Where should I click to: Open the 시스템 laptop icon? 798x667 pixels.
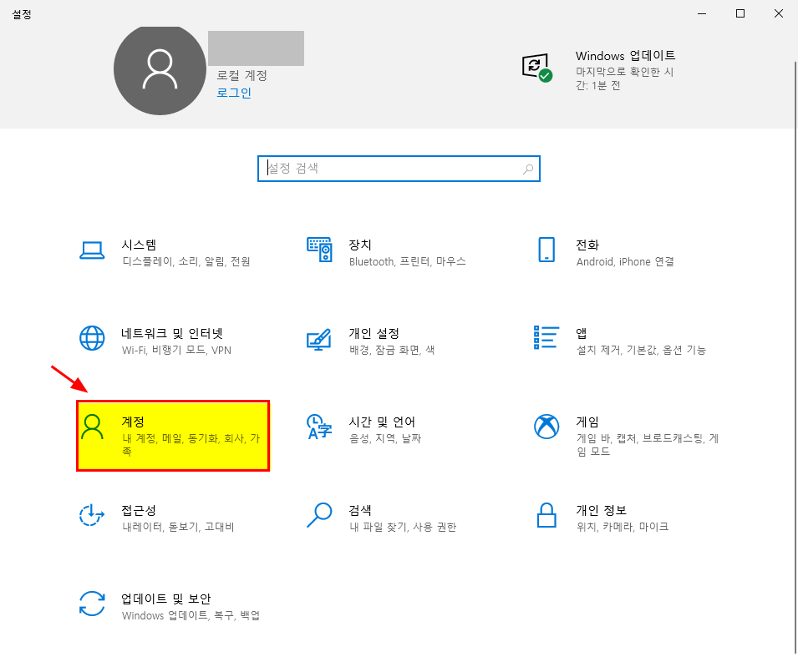tap(92, 250)
